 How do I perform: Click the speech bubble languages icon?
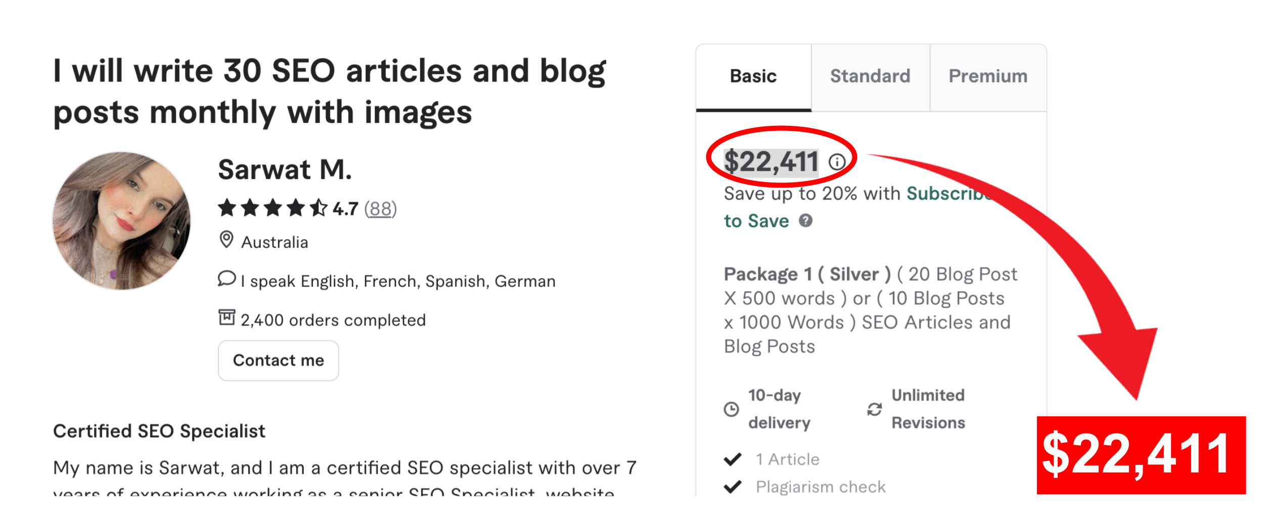[227, 278]
